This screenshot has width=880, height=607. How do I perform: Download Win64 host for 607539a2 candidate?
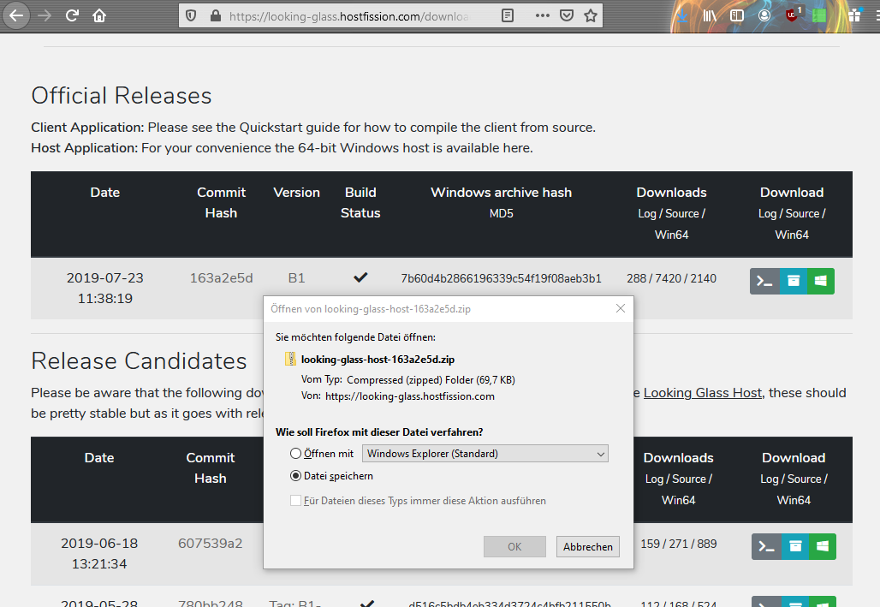[x=822, y=546]
